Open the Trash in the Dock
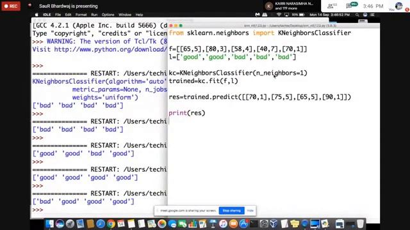Viewport: 410px width, 230px height. tap(360, 224)
